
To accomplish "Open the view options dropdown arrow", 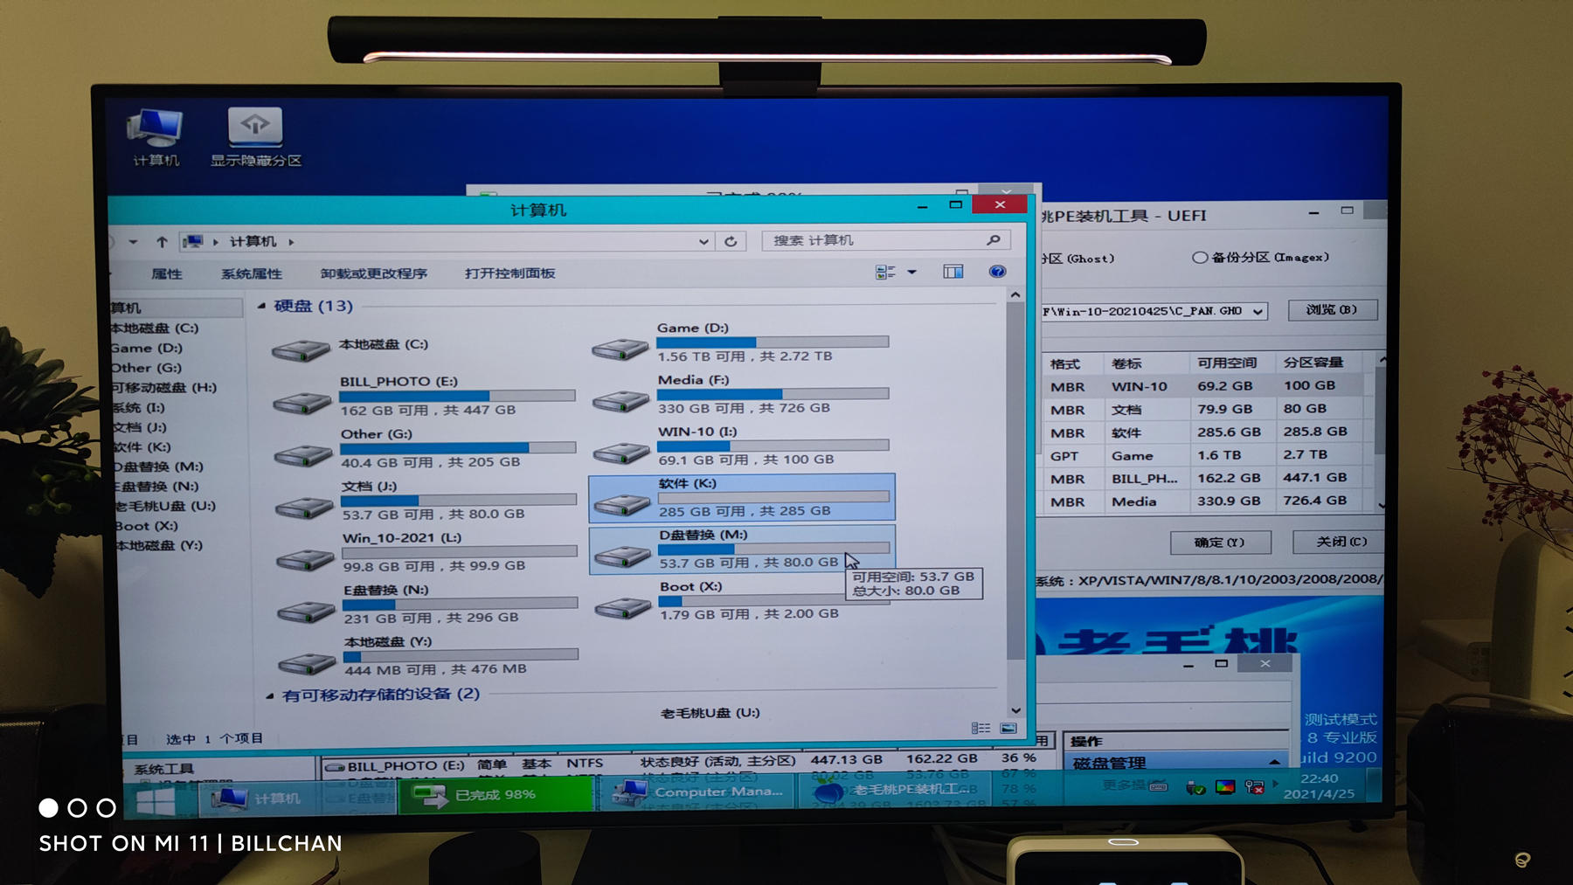I will (911, 272).
